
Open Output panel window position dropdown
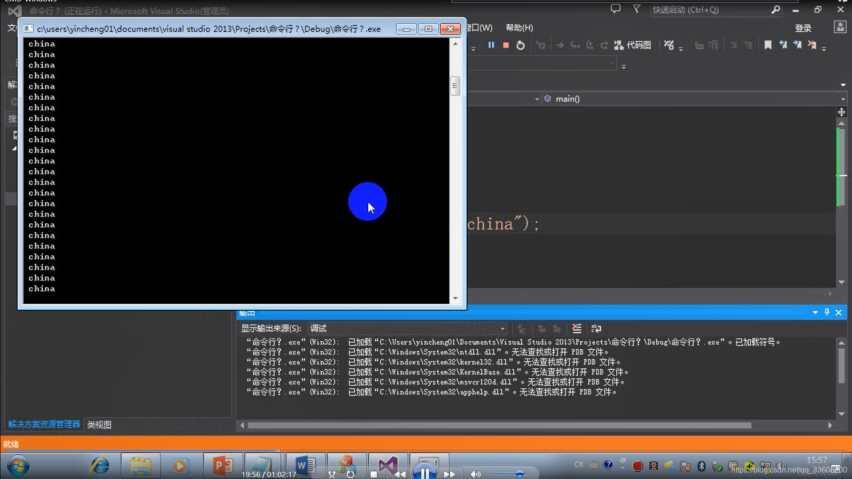tap(815, 313)
